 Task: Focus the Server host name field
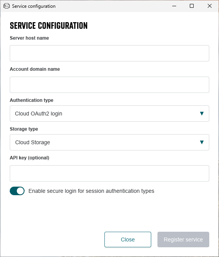tap(109, 53)
